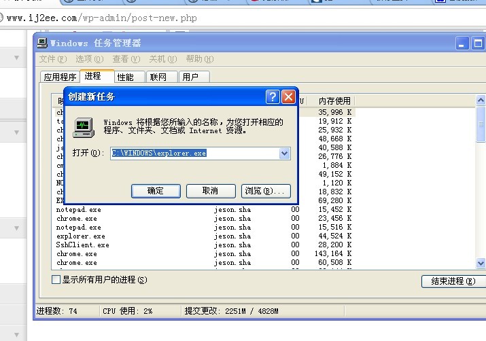Select chrome.exe row using 23,456 K
Viewport: 486px width, 341px height.
coord(204,218)
